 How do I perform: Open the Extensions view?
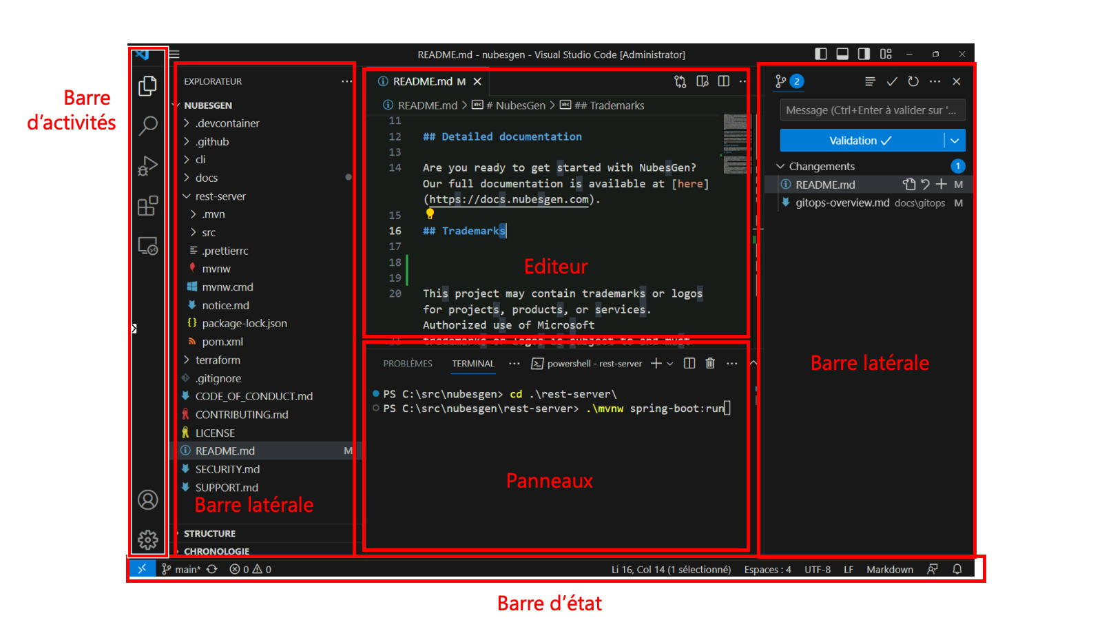point(147,205)
